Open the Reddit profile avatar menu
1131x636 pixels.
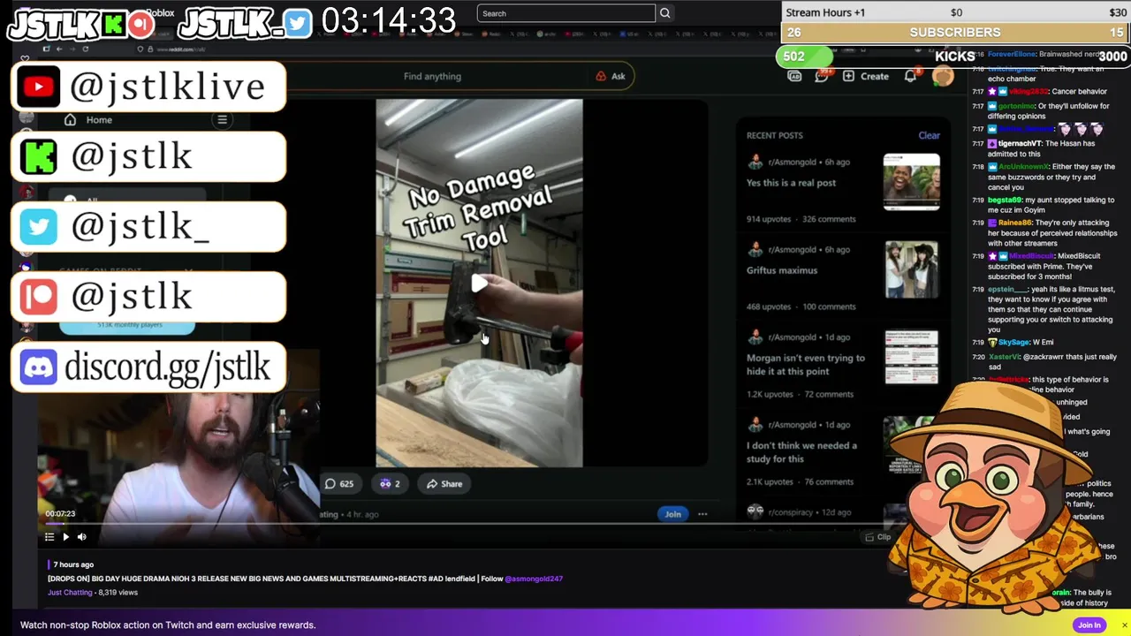point(943,76)
